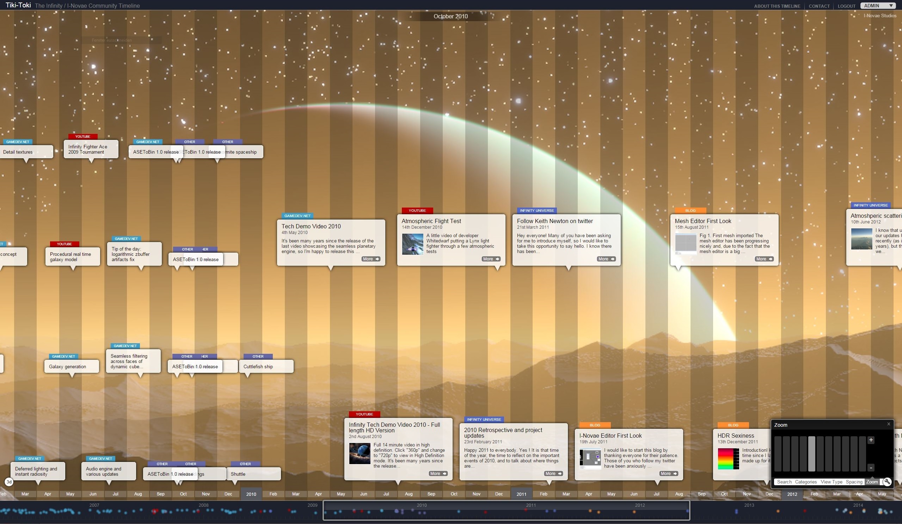This screenshot has width=902, height=524.
Task: Select the last zoom level bar
Action: coord(862,454)
